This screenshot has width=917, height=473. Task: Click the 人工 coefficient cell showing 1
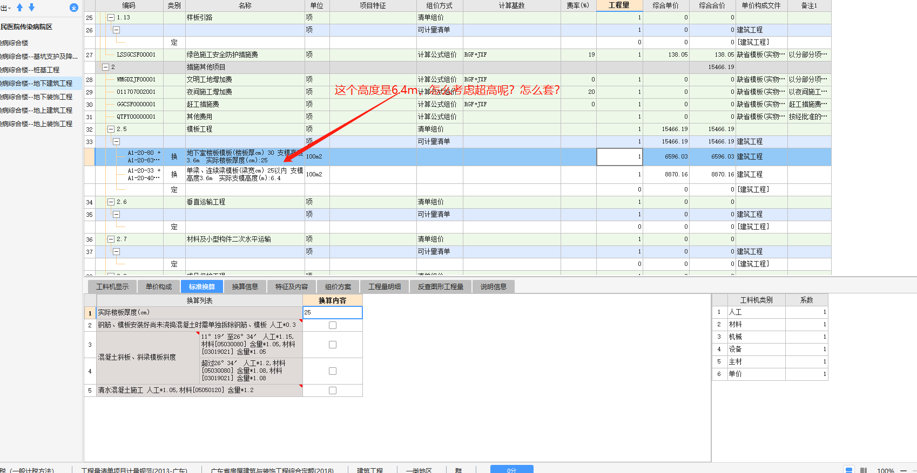click(x=806, y=312)
